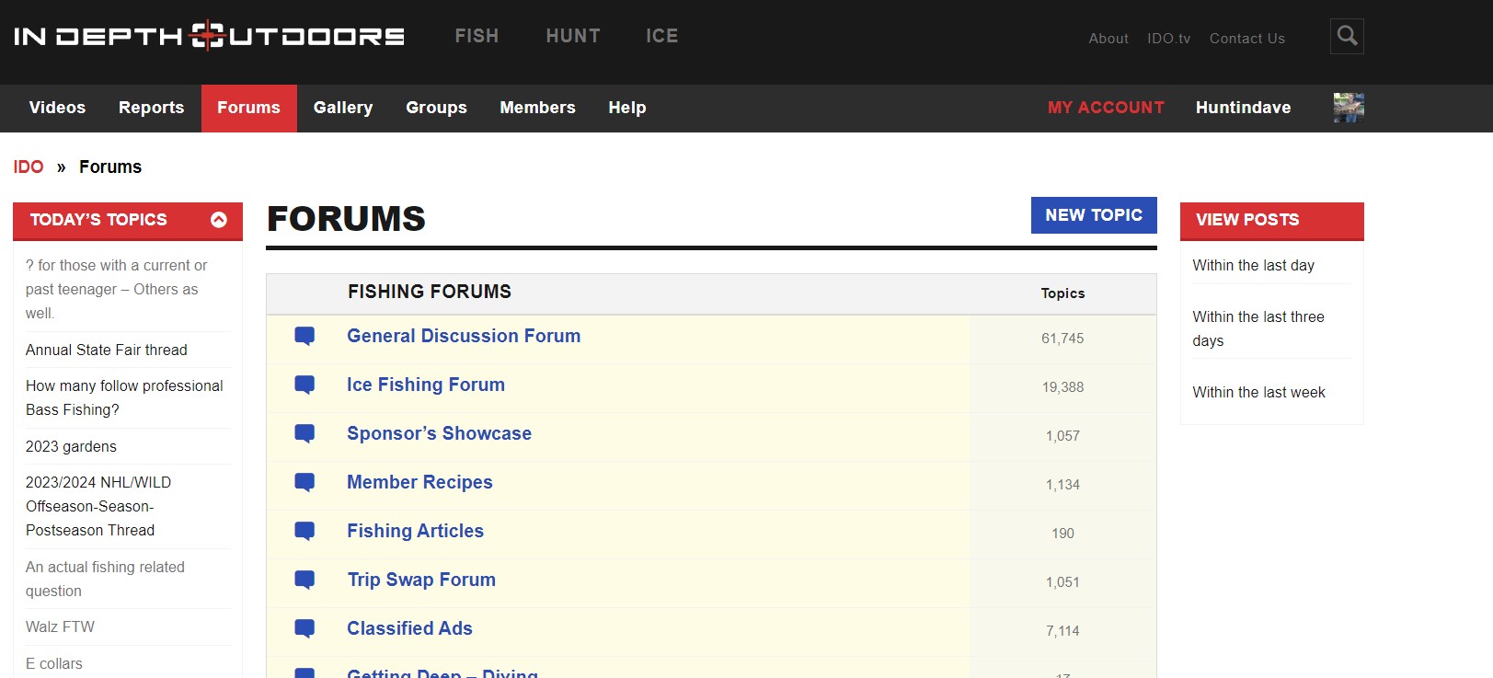Click the Huntindave username link
Screen dimensions: 1493x678
[x=1243, y=108]
